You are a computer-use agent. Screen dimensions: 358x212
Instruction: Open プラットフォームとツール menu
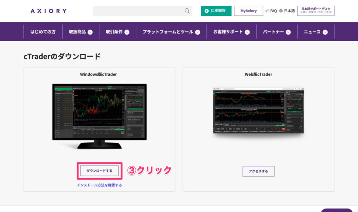168,32
